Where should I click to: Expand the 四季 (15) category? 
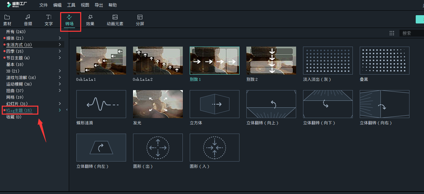click(x=60, y=51)
